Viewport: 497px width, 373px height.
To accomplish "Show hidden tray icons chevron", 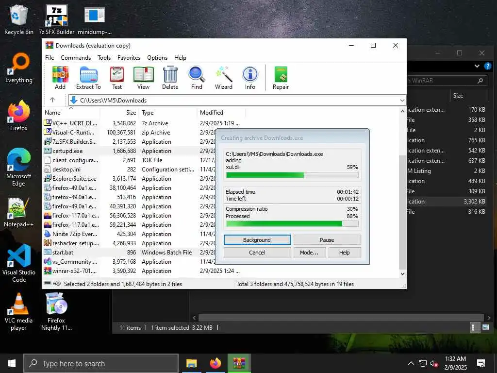I will [411, 363].
